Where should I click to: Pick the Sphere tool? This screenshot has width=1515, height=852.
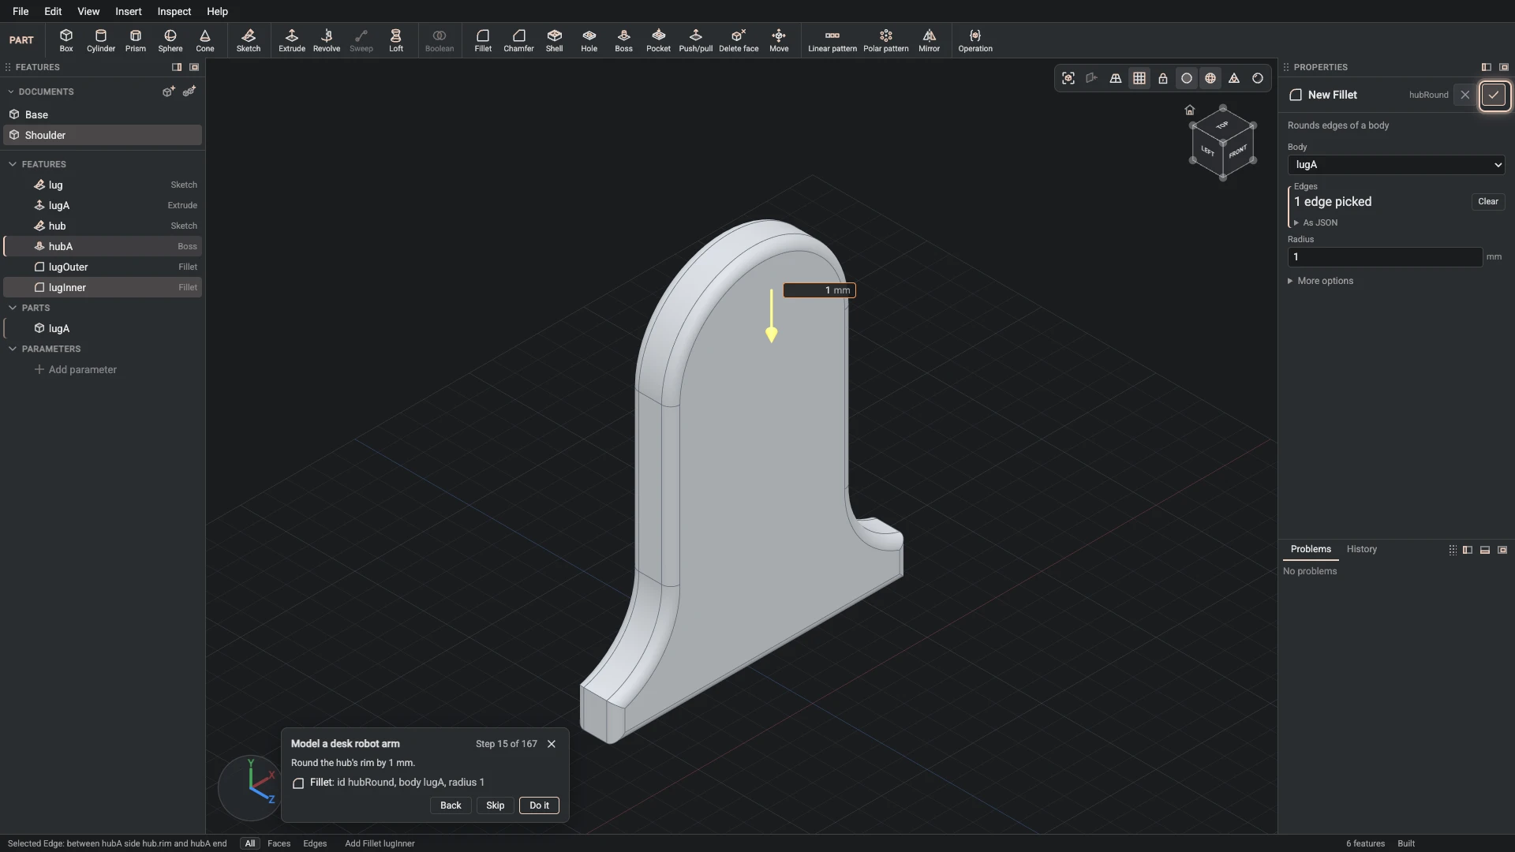click(x=170, y=40)
